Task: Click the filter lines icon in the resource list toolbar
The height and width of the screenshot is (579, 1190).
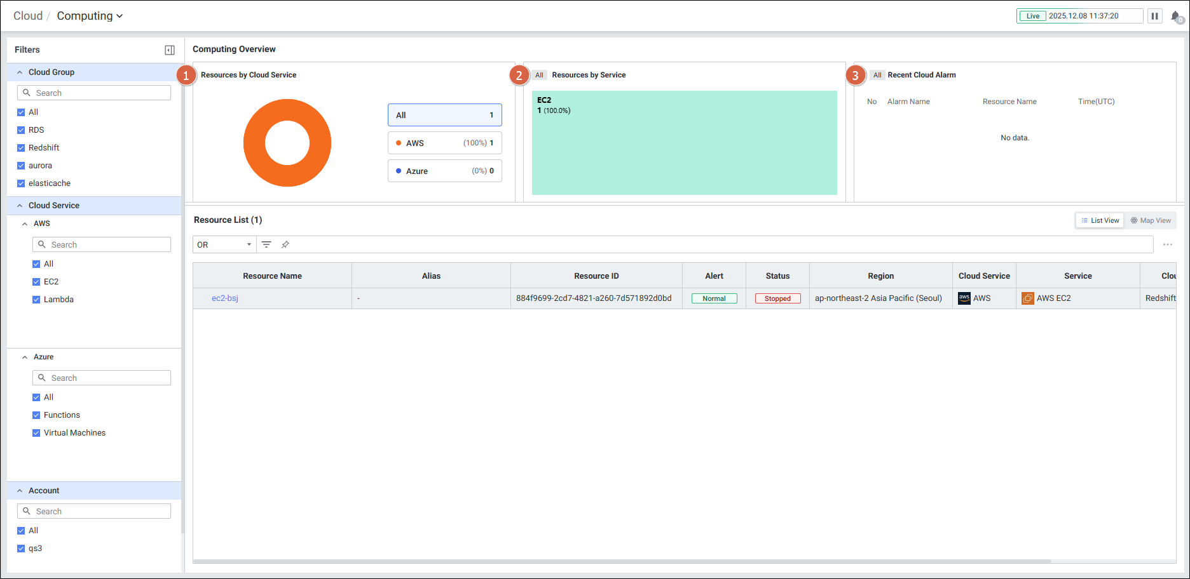Action: (266, 244)
